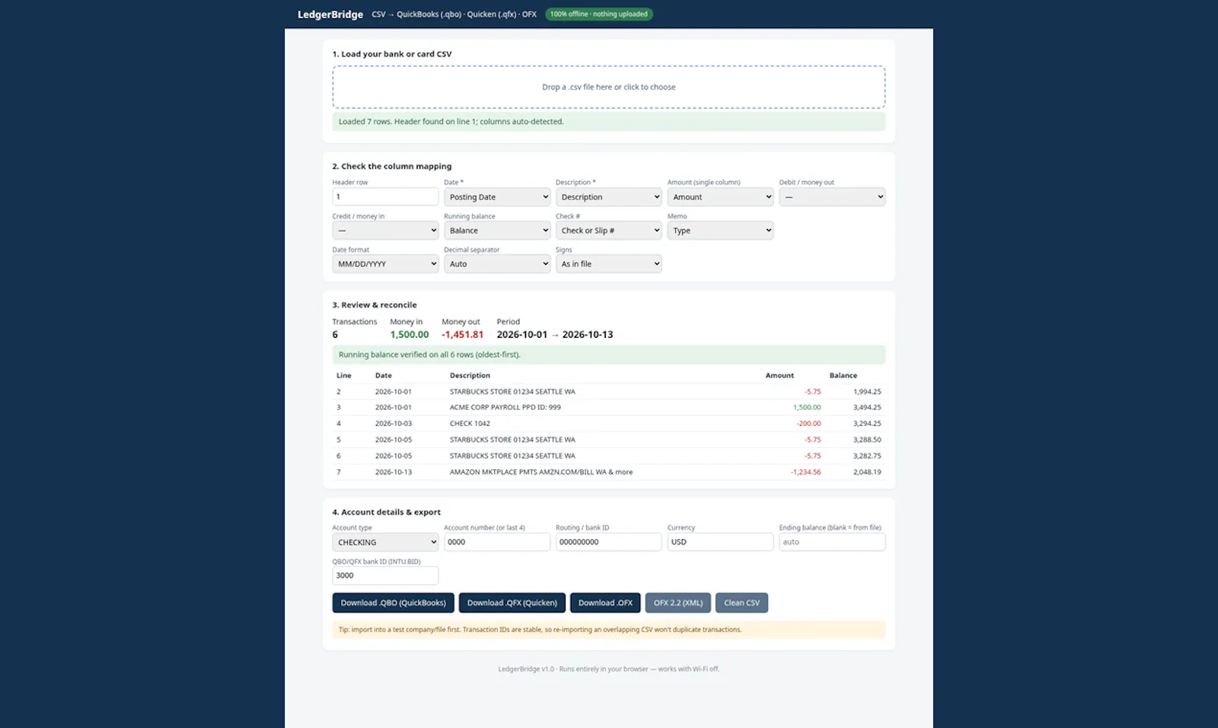This screenshot has height=728, width=1218.
Task: Export as OFX 2.2 (XML)
Action: point(678,603)
